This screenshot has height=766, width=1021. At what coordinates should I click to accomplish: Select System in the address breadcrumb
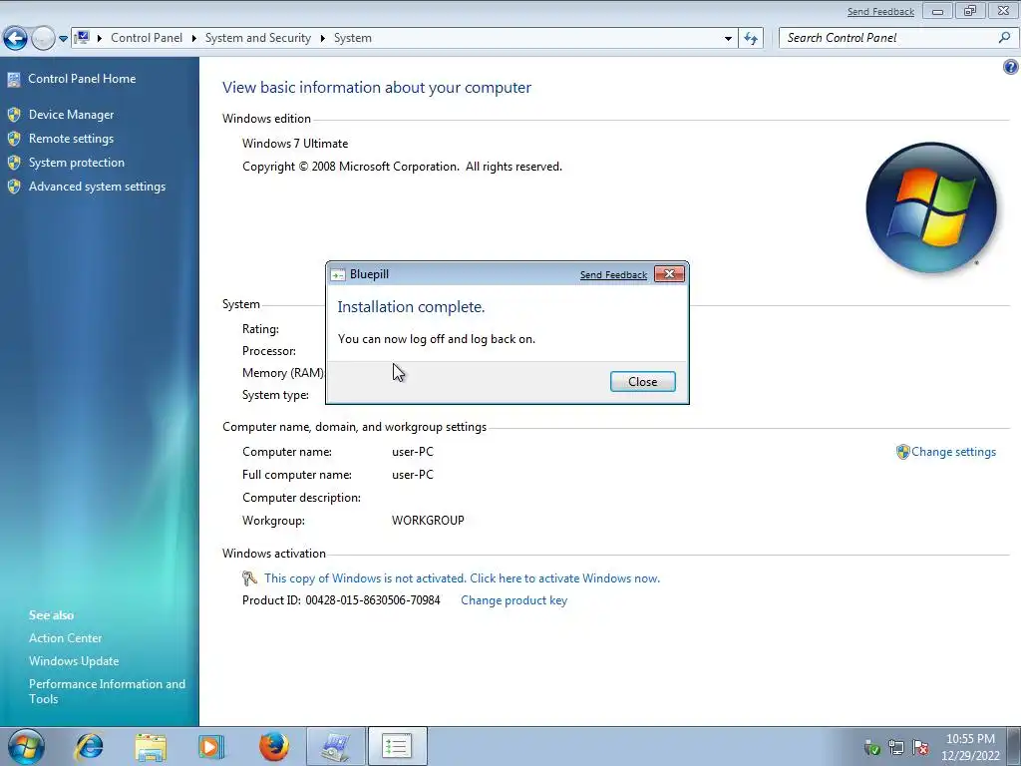(x=353, y=38)
